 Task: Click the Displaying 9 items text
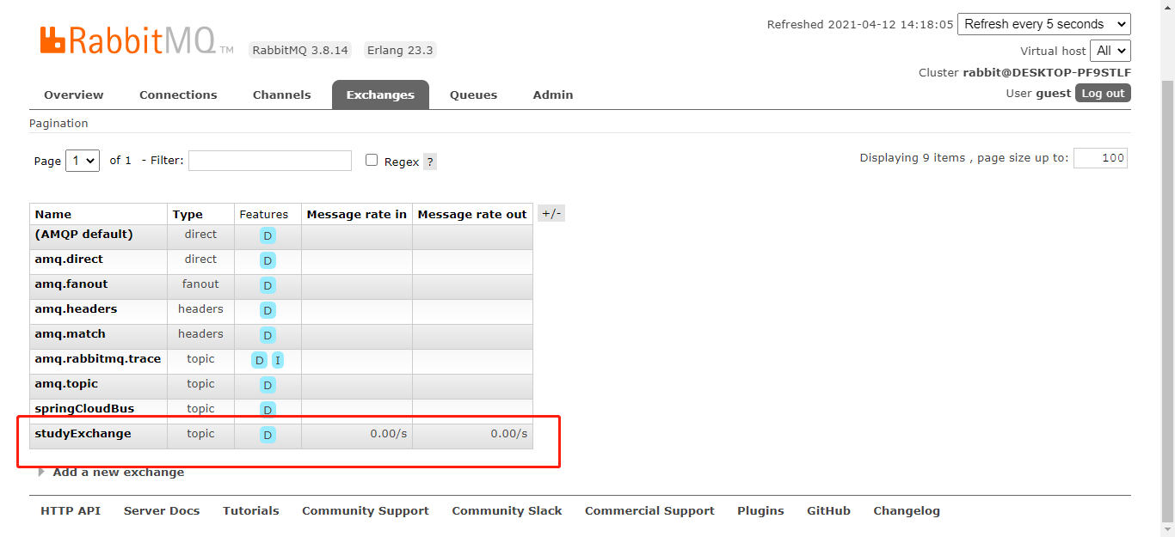coord(964,157)
